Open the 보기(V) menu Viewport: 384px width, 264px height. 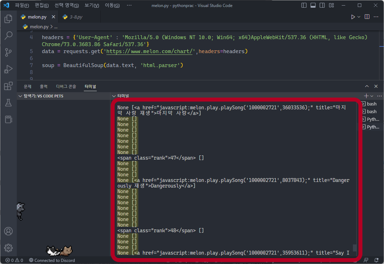click(x=92, y=5)
